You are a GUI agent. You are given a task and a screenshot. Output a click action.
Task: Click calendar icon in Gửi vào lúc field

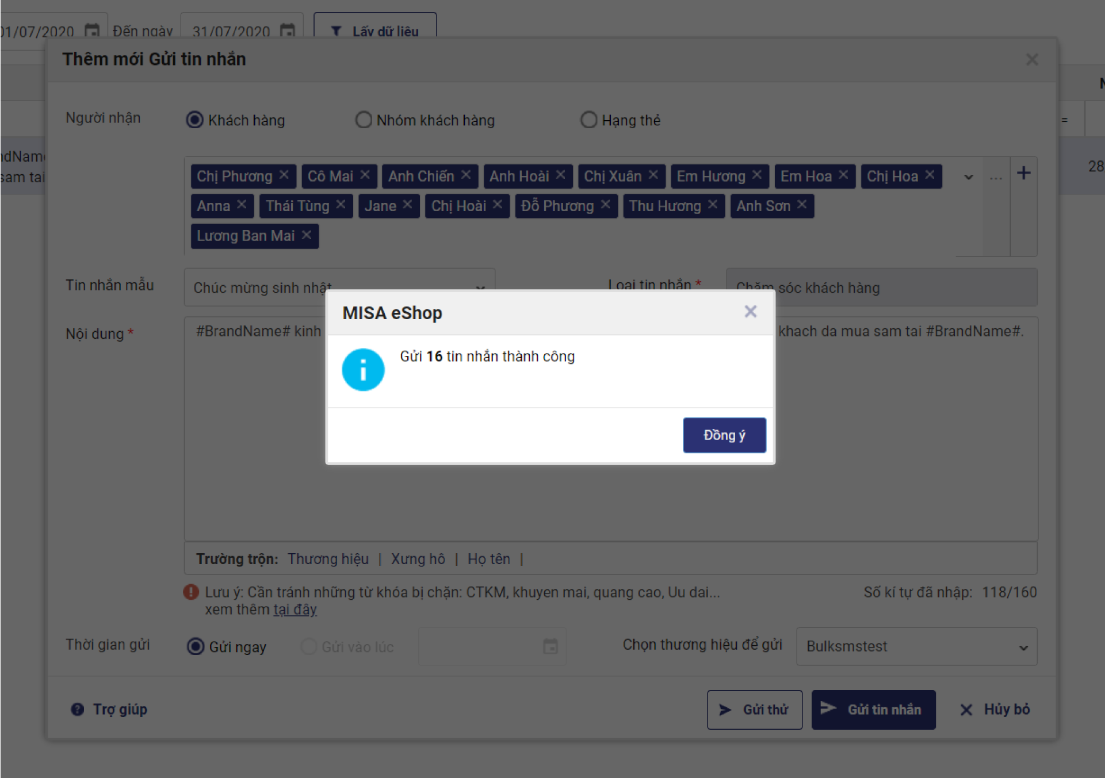point(550,646)
